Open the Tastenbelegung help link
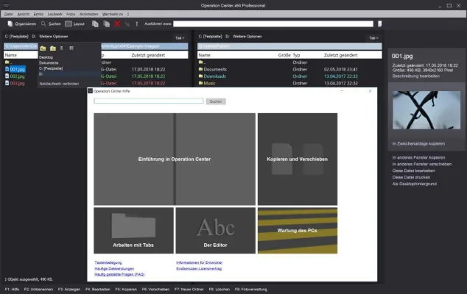 click(108, 262)
